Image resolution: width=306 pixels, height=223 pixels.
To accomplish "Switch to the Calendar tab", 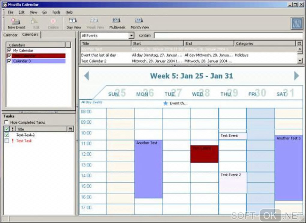I will 10,35.
